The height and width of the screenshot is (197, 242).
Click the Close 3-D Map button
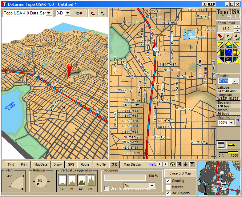[180, 173]
